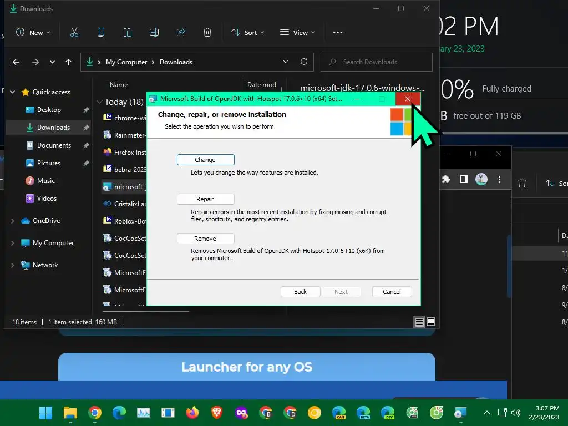Select Music in the navigation pane

[45, 181]
